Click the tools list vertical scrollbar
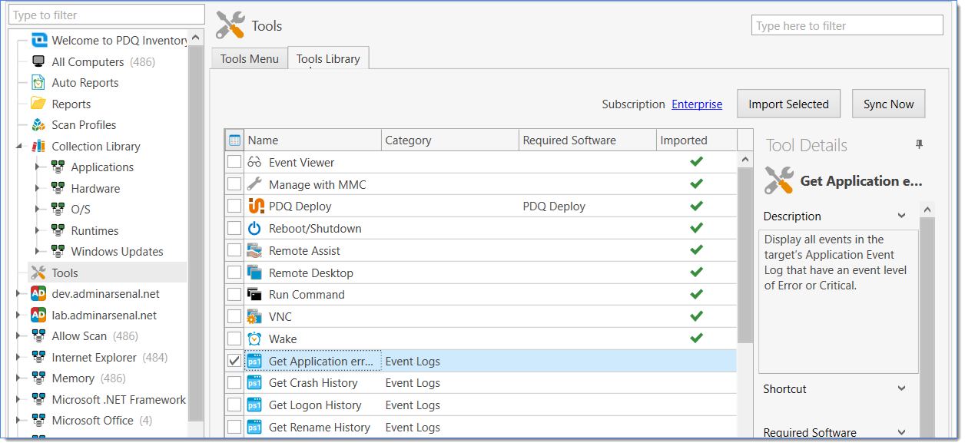The image size is (965, 446). [744, 253]
